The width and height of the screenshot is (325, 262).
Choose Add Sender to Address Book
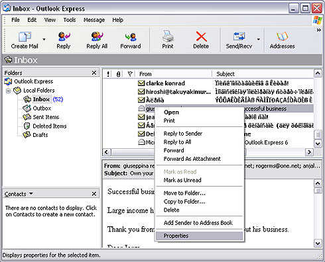(x=198, y=223)
